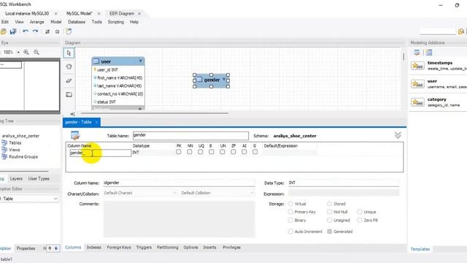
Task: Click the open model folder icon
Action: (x=3, y=31)
